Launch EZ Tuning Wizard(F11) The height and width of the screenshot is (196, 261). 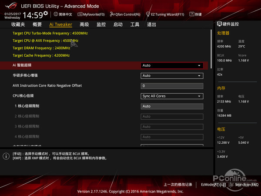(165, 14)
